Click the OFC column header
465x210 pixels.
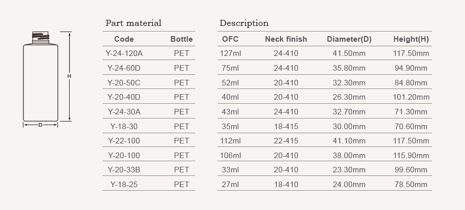(230, 39)
